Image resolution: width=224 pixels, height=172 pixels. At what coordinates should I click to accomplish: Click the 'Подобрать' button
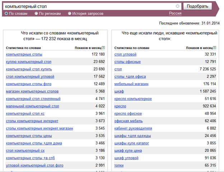pos(197,6)
